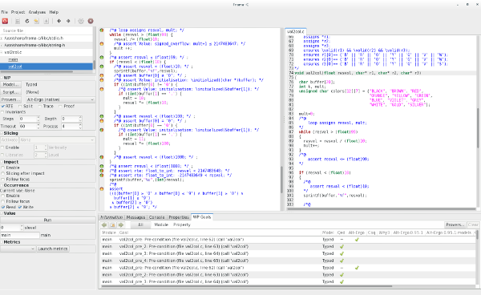Click the next goal arrow in WP Goals

tap(121, 224)
